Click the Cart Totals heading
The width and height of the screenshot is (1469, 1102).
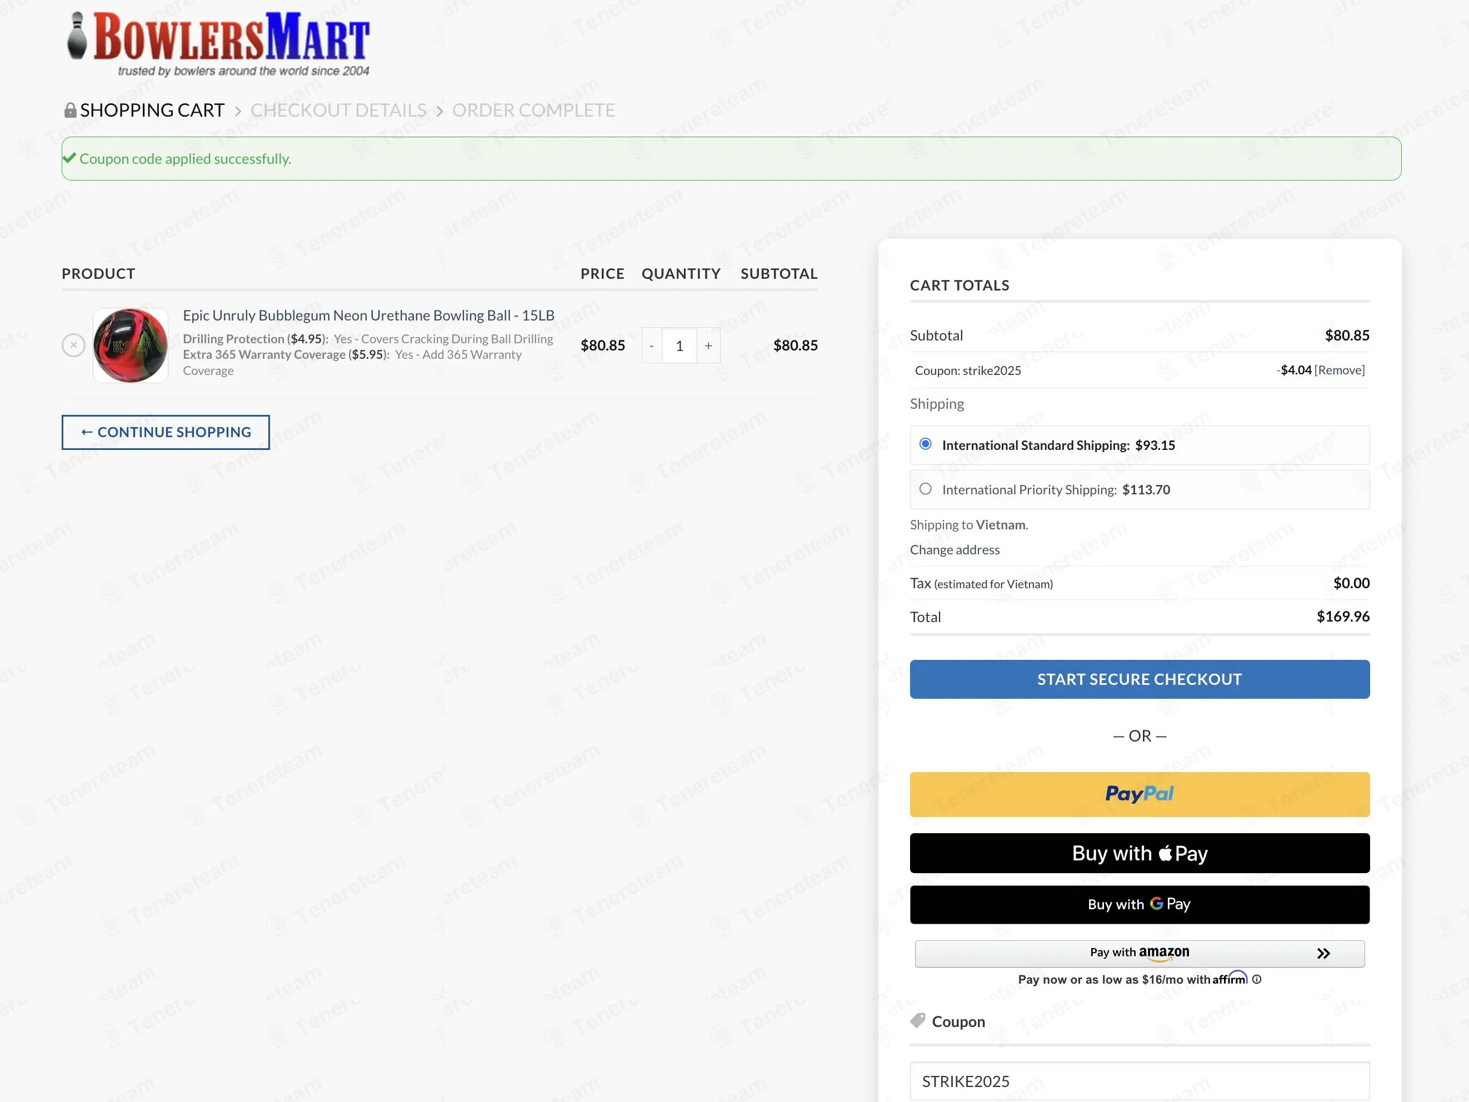[960, 285]
